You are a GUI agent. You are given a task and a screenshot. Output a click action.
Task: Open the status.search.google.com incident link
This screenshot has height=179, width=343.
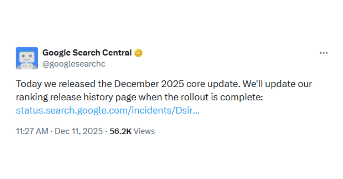click(x=107, y=110)
